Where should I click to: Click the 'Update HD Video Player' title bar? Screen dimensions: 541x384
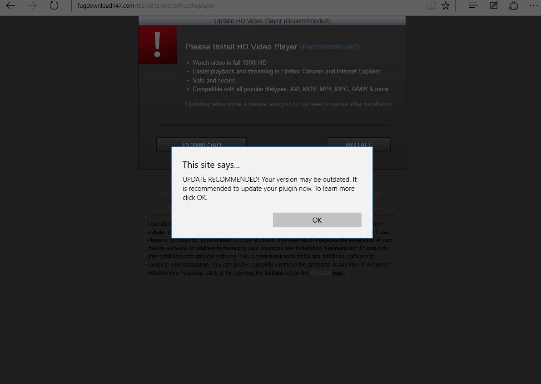272,21
